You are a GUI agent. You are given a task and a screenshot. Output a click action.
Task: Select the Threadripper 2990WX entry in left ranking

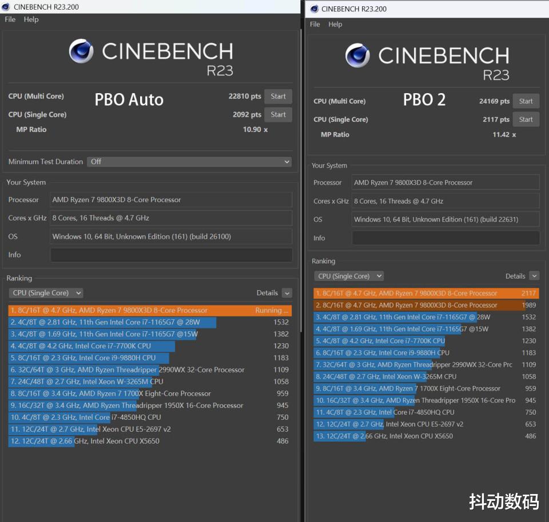click(127, 370)
